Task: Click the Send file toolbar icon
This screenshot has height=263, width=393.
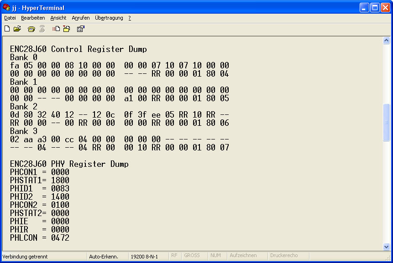Action: (56, 29)
